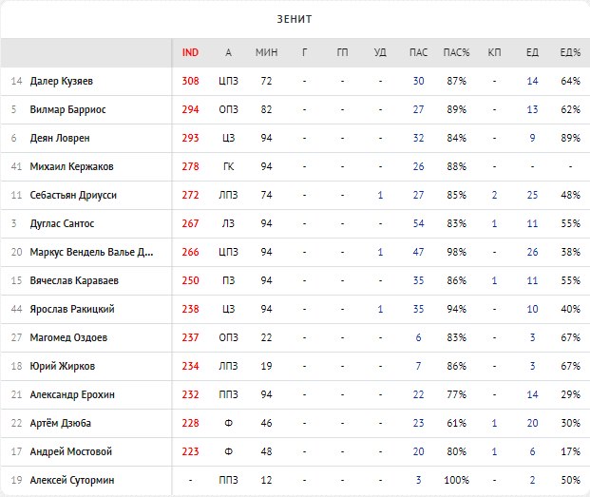Viewport: 590px width, 497px height.
Task: Click minutes 82 in Барриос row
Action: [x=266, y=110]
